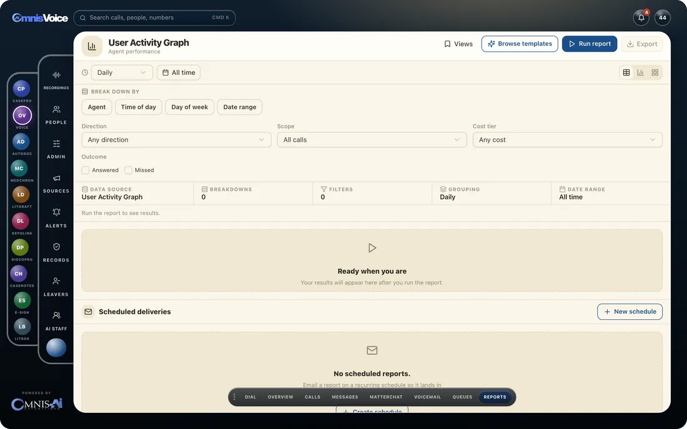Click the 'Agent performance' subtitle
Viewport: 687px width, 429px height.
pos(134,52)
